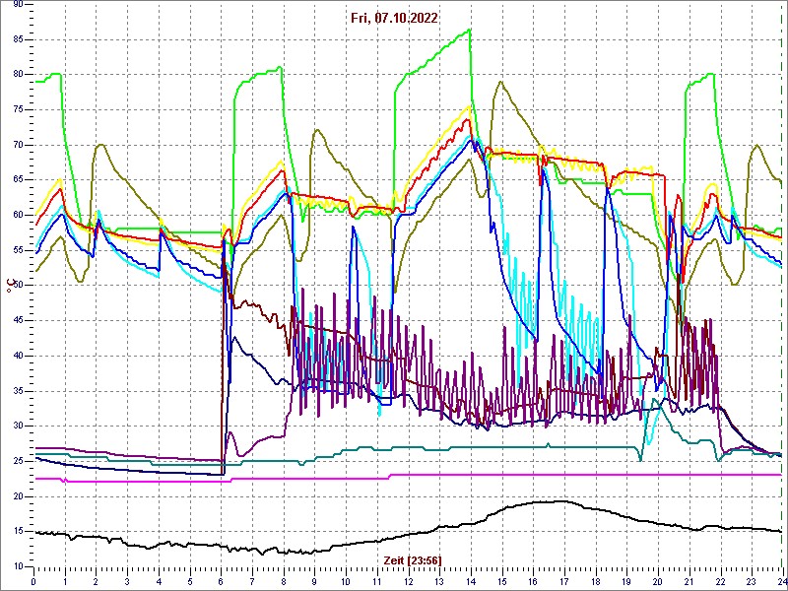Click the chart date title Fri, 07.10.2022

click(394, 19)
